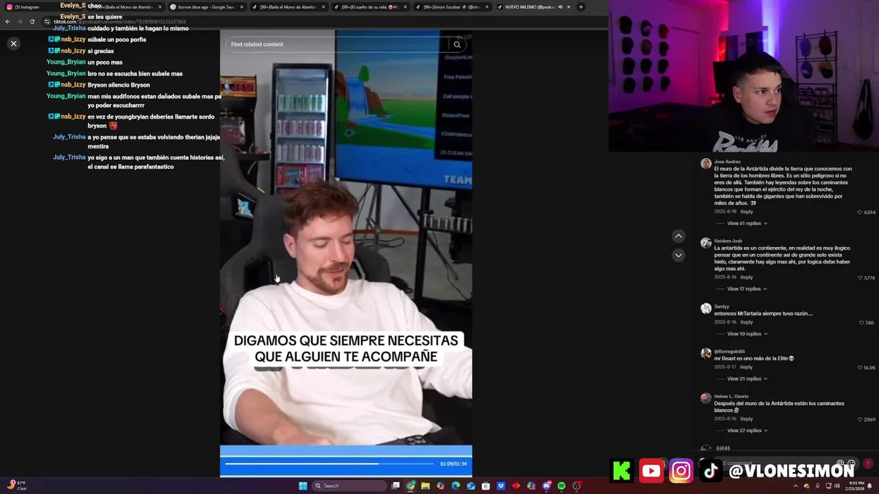Open File Explorer from the taskbar

(425, 486)
